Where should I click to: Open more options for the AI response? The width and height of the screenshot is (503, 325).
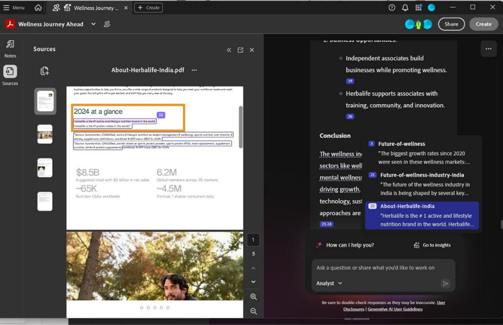488,49
